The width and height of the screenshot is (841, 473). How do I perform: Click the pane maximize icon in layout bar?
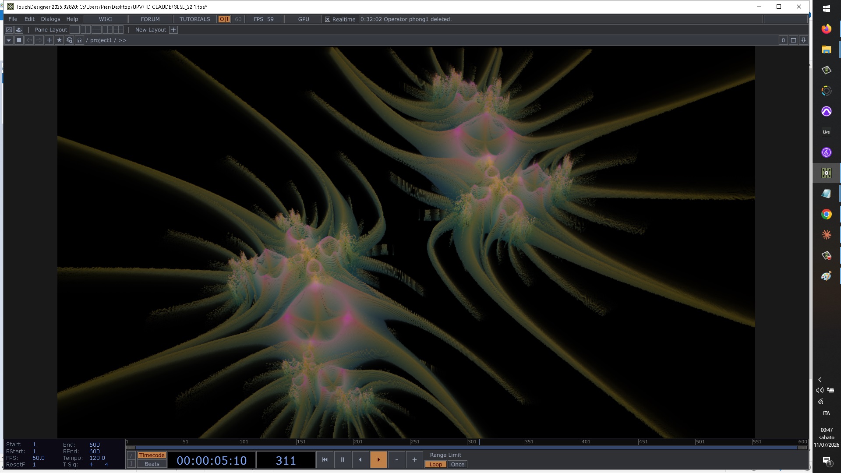(x=9, y=30)
